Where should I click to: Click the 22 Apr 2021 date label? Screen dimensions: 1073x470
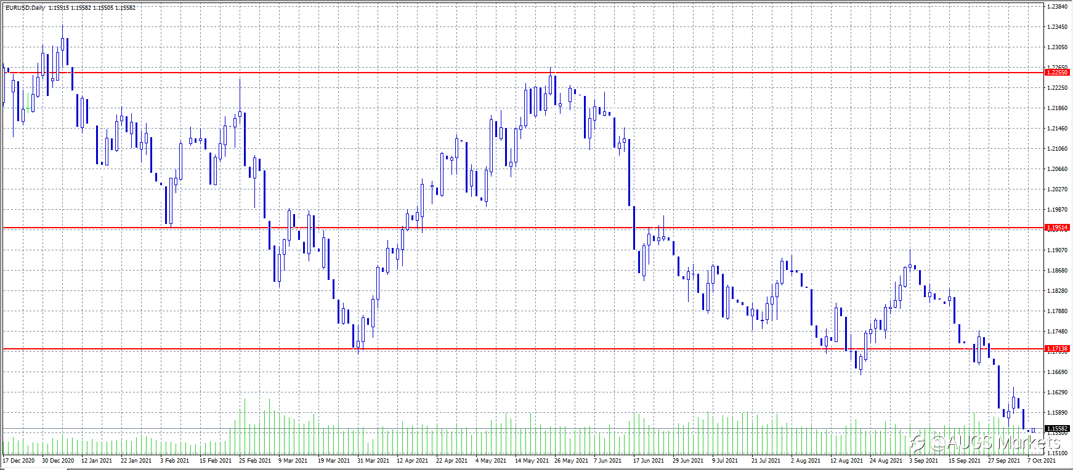[x=451, y=460]
